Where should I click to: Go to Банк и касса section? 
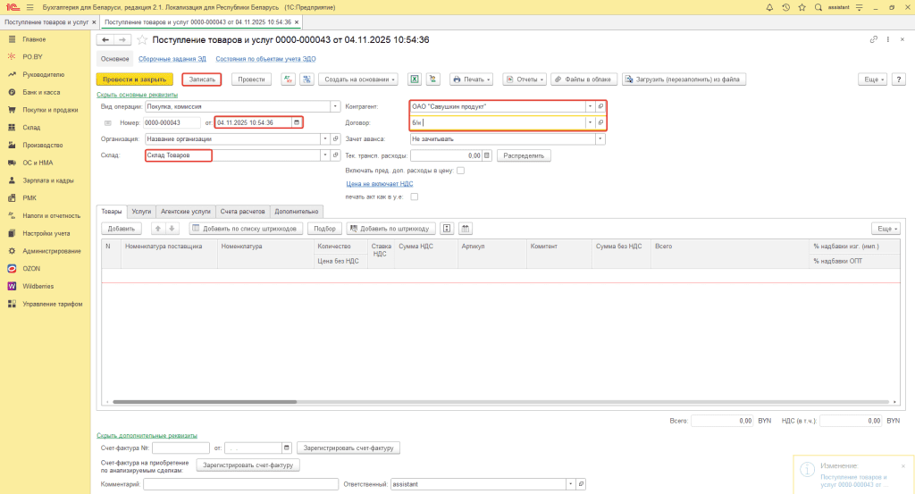pos(41,92)
